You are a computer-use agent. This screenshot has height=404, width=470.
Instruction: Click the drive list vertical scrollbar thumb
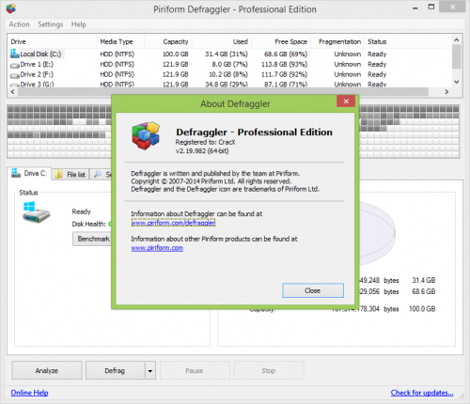(457, 56)
